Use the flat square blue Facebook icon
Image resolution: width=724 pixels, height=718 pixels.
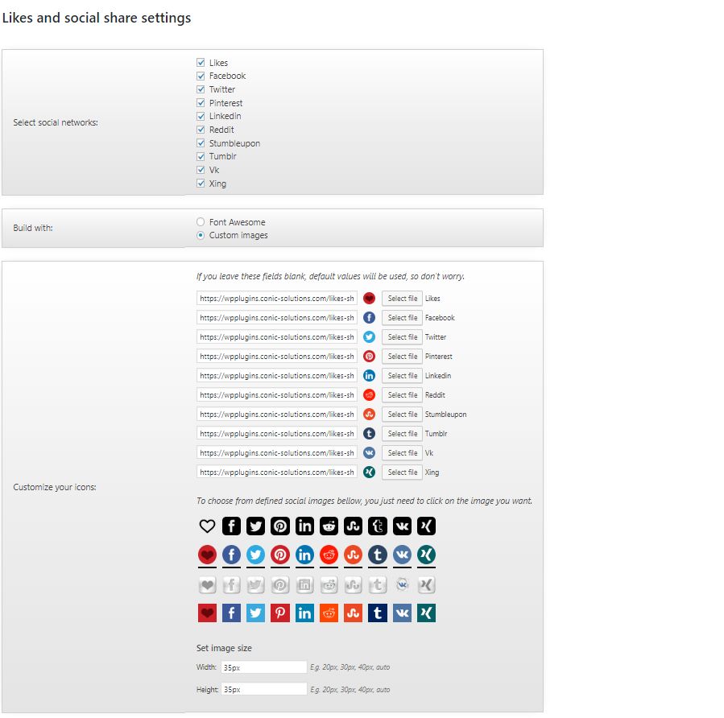(x=231, y=613)
